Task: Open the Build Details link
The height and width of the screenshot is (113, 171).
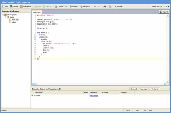Action: tap(94, 96)
